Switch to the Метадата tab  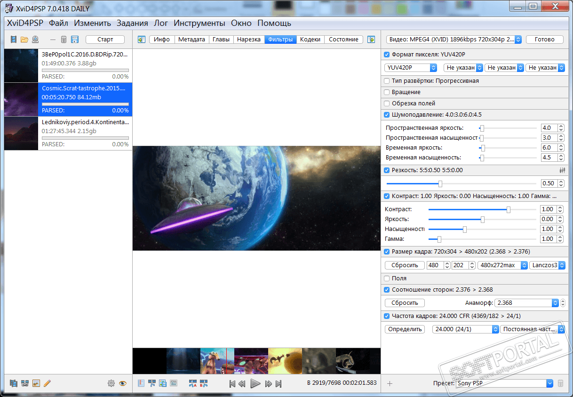[191, 40]
